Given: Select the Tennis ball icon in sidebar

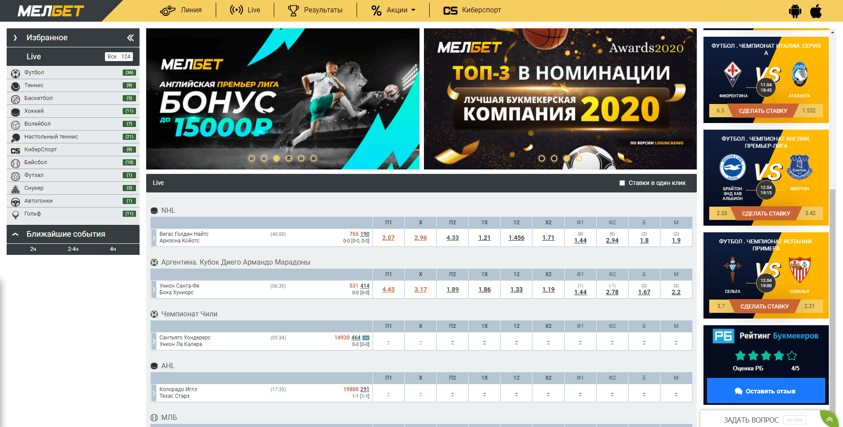Looking at the screenshot, I should (x=16, y=86).
